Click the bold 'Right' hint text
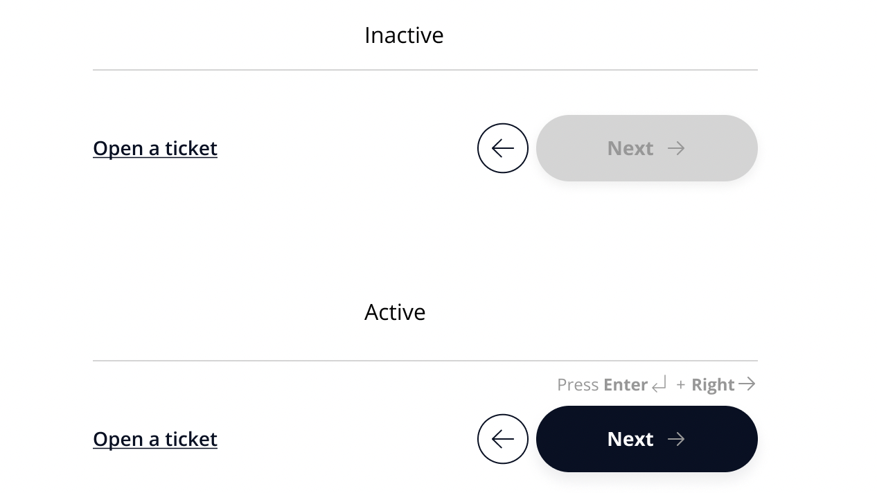The height and width of the screenshot is (493, 877). pyautogui.click(x=712, y=385)
